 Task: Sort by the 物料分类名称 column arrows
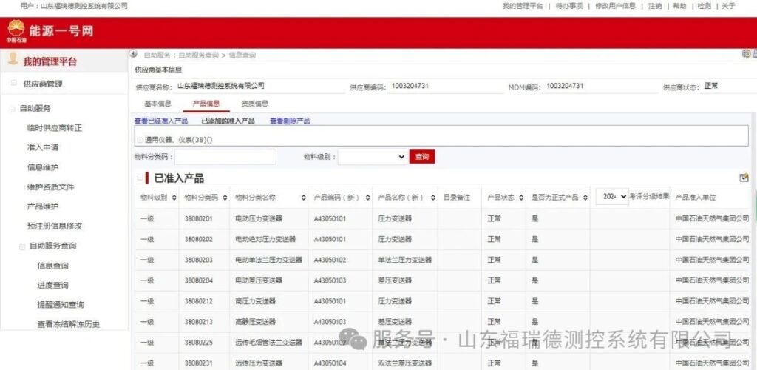click(304, 198)
